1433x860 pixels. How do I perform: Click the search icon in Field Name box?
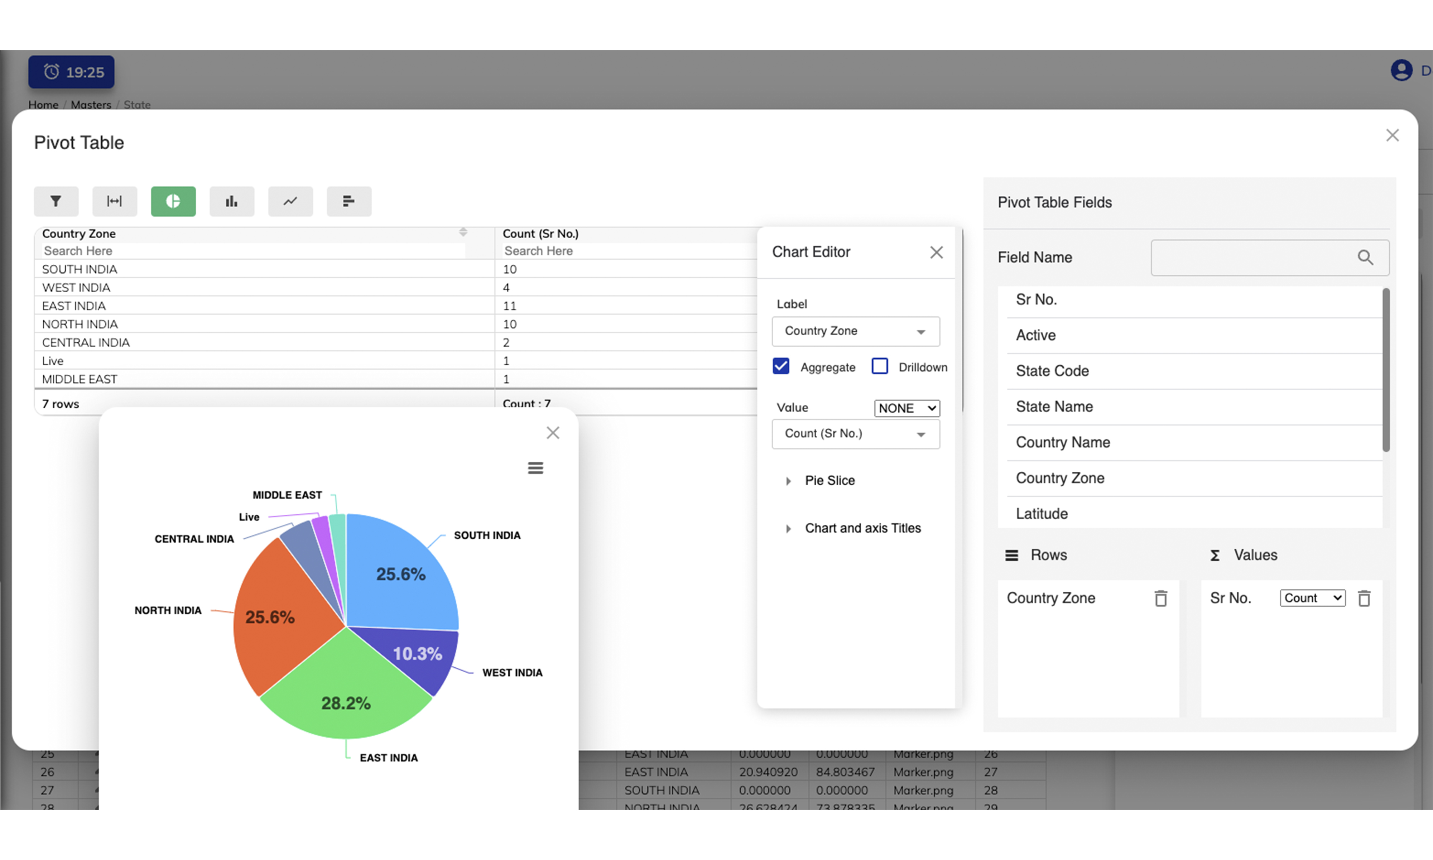tap(1365, 257)
